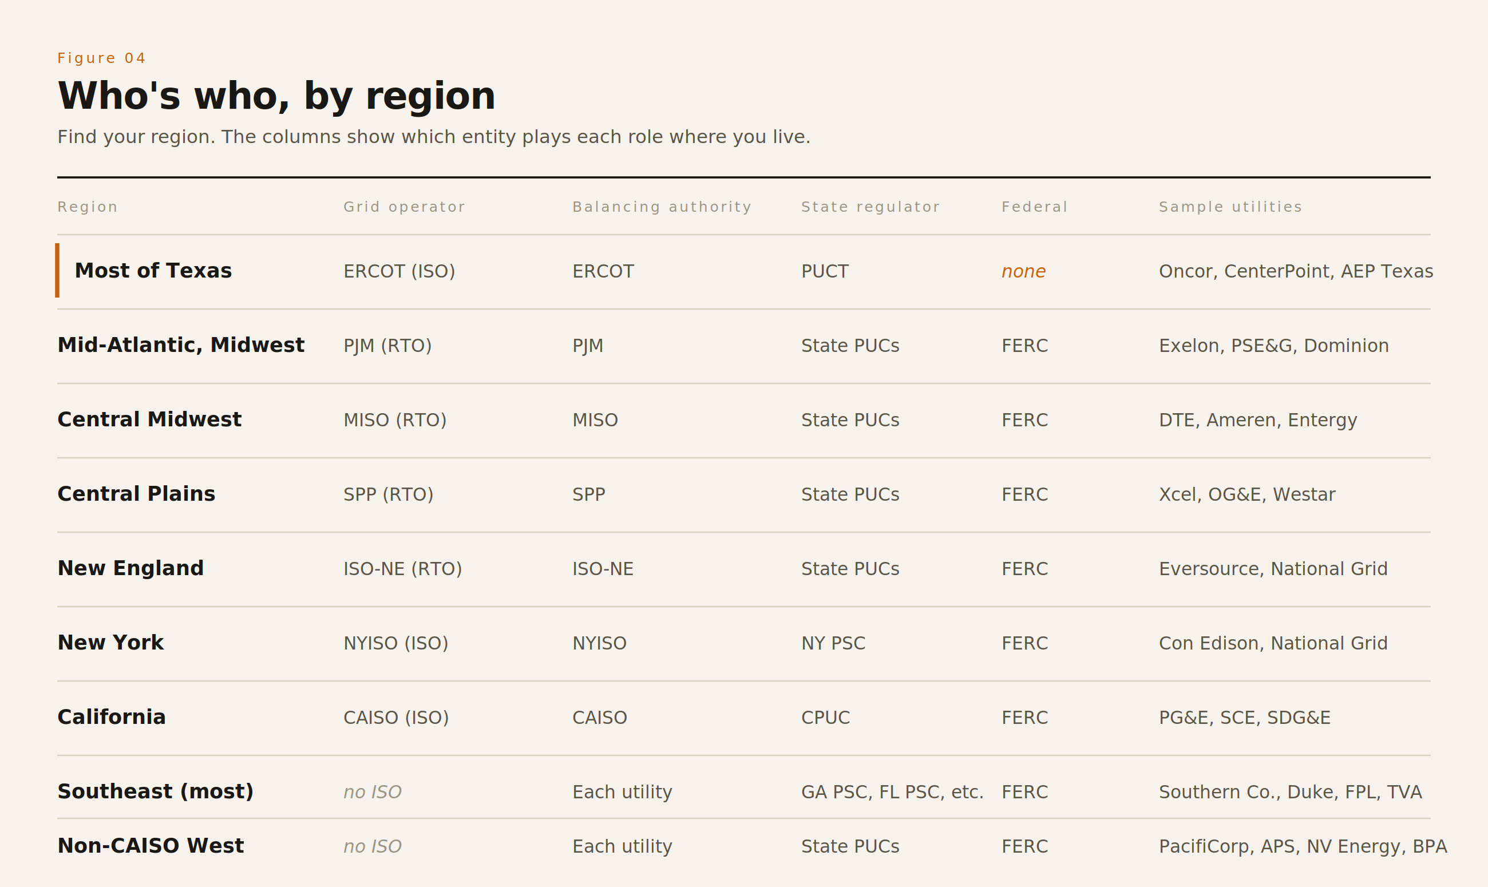This screenshot has width=1488, height=887.
Task: Click "ERCOT" in the Balancing authority column
Action: 603,271
